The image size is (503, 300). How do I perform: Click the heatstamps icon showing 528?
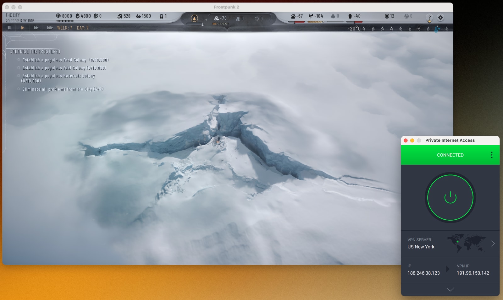[120, 16]
